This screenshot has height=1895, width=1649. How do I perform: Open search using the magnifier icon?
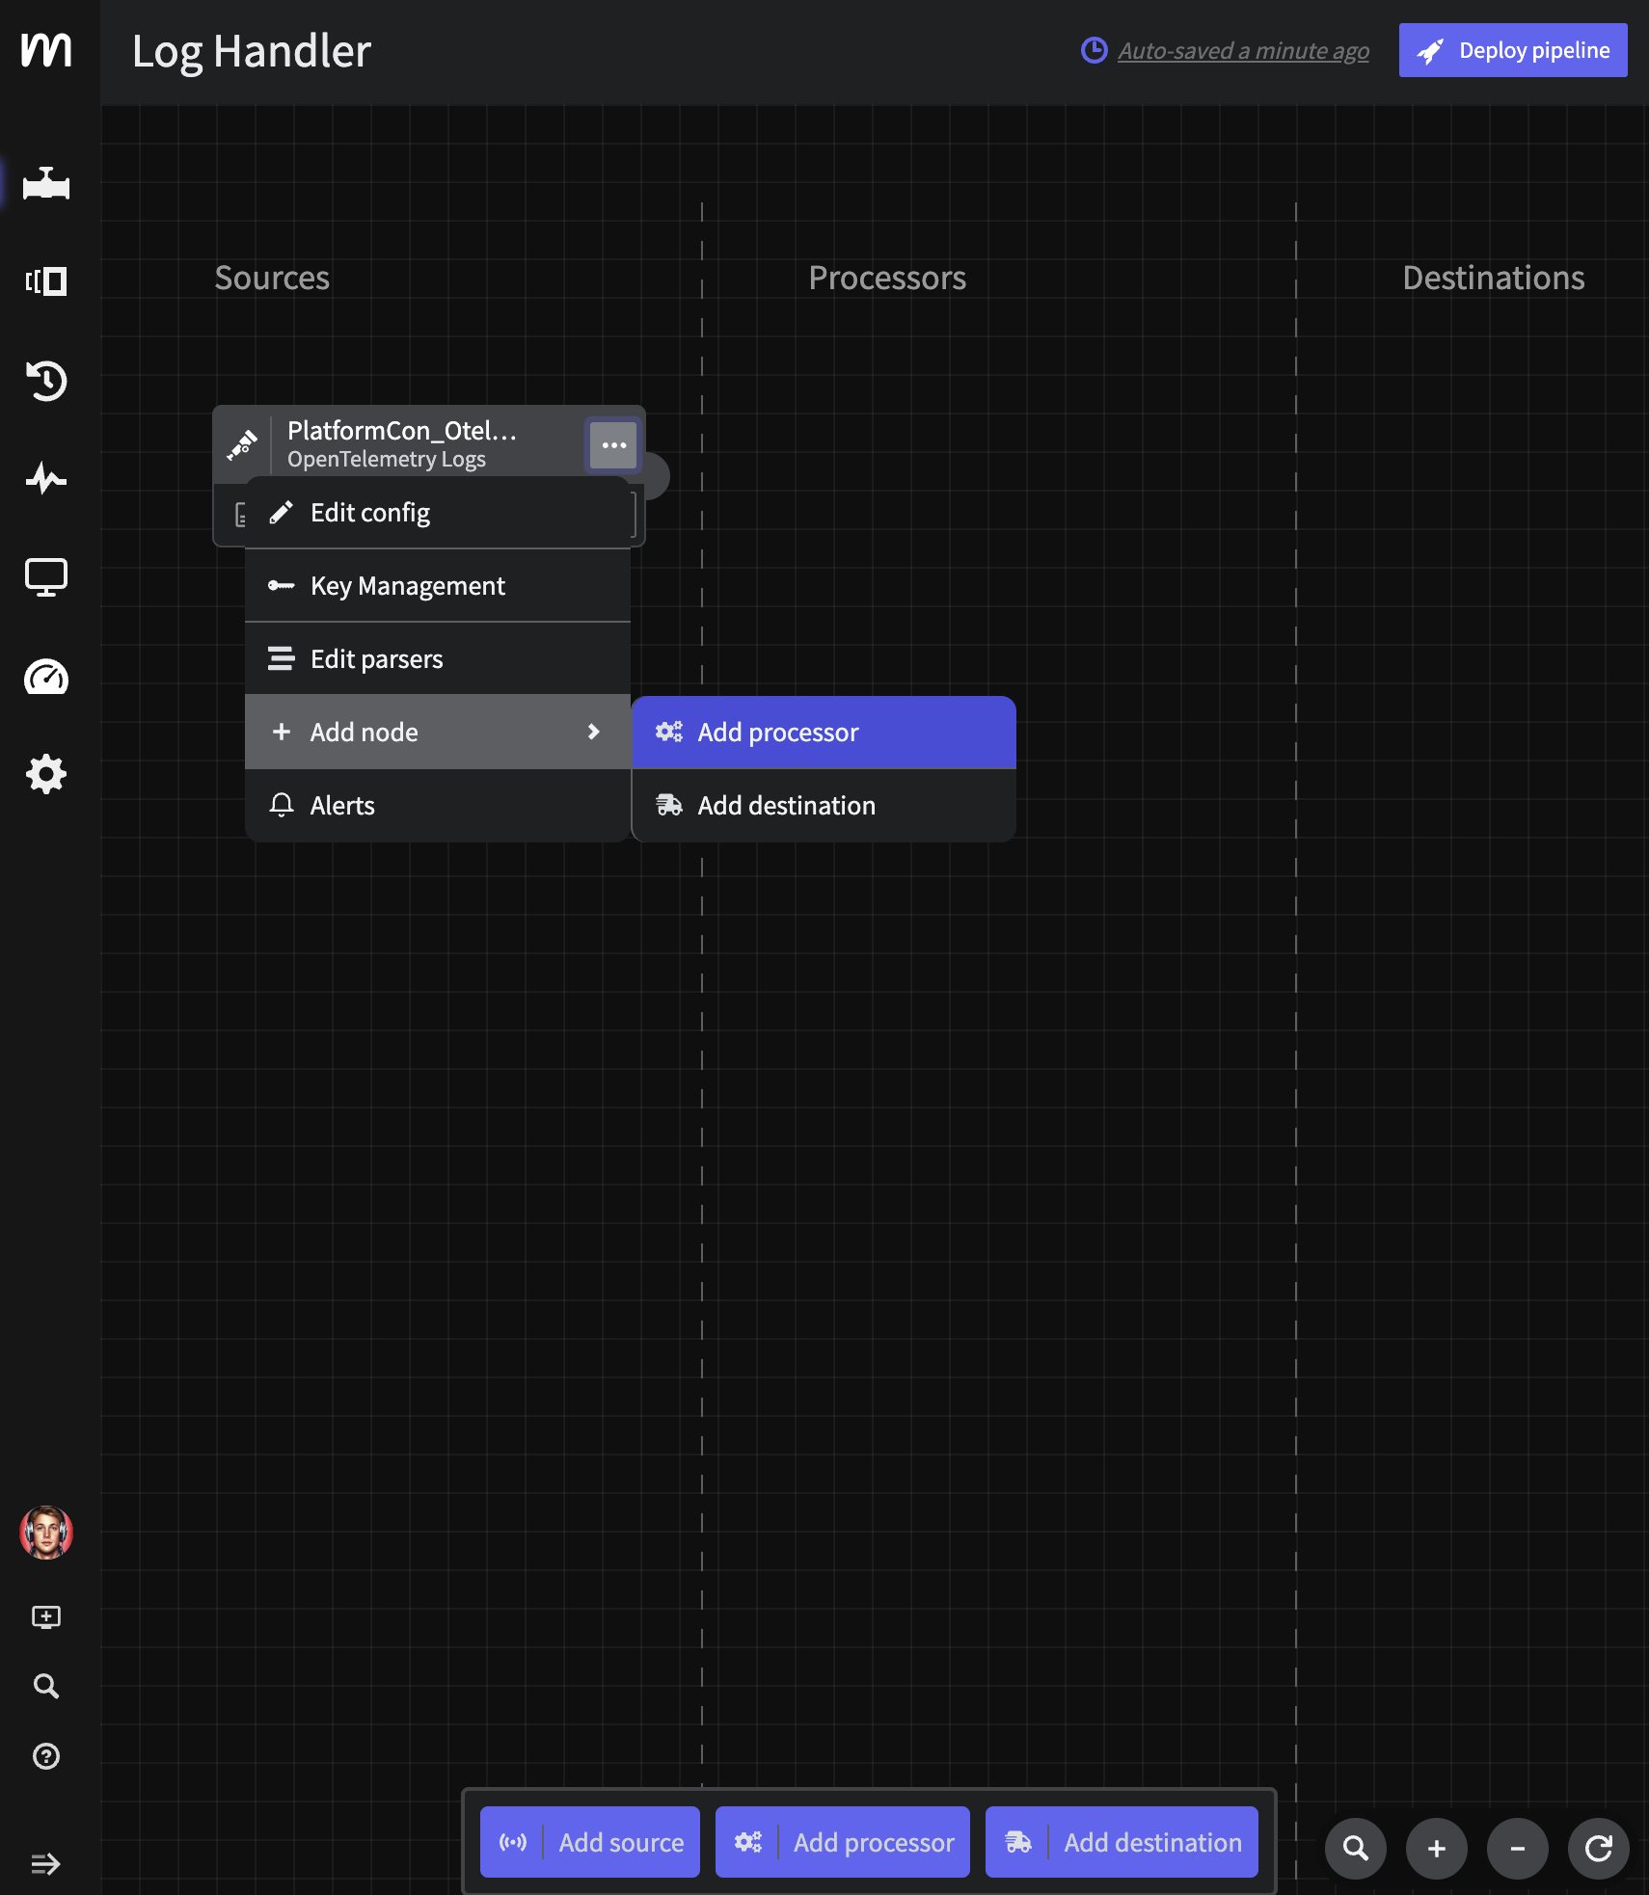coord(46,1685)
